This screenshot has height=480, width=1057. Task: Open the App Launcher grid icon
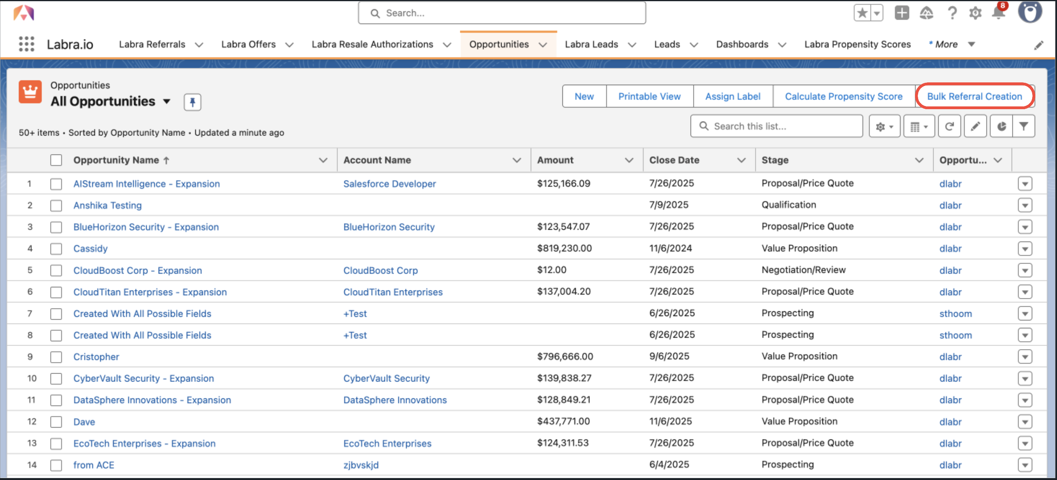coord(26,44)
